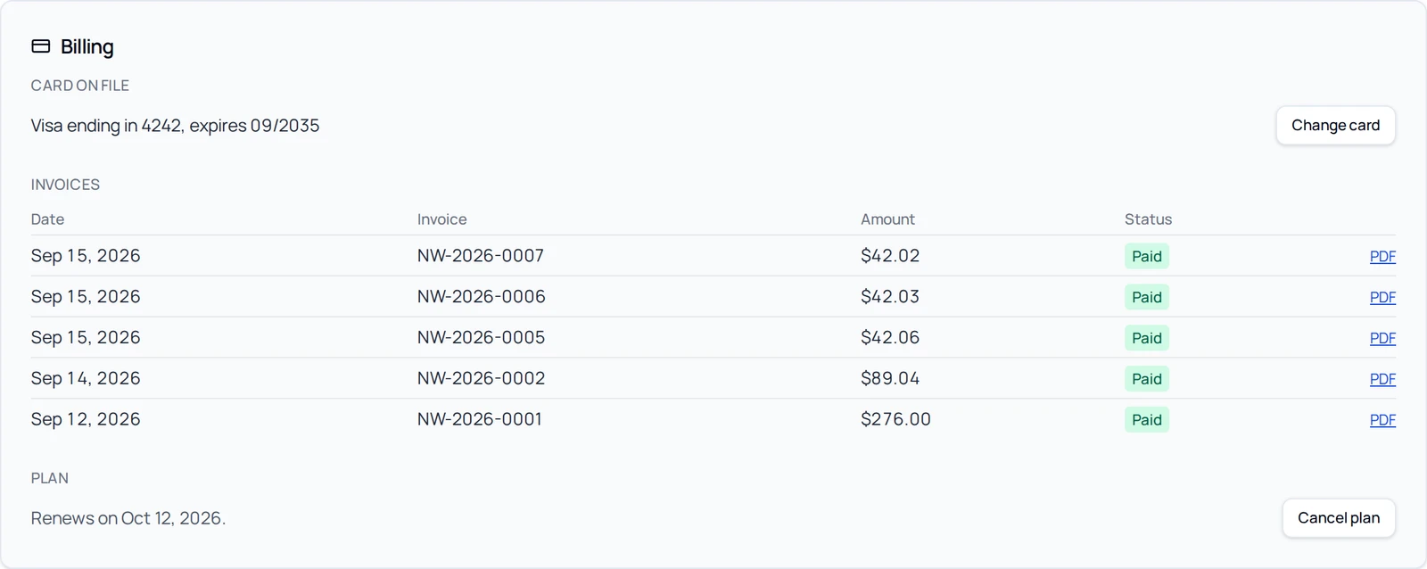1427x569 pixels.
Task: Click the Paid badge for NW-2026-0002
Action: click(1147, 380)
